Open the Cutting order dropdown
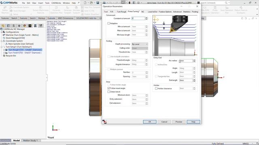This screenshot has width=259, height=145. pos(140,48)
